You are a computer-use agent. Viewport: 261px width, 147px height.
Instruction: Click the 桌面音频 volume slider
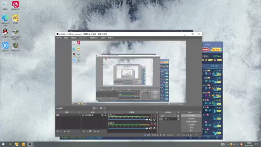[x=128, y=128]
